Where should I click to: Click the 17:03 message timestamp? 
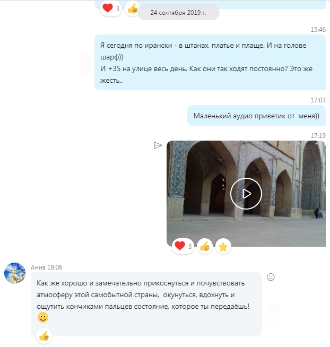[x=318, y=100]
